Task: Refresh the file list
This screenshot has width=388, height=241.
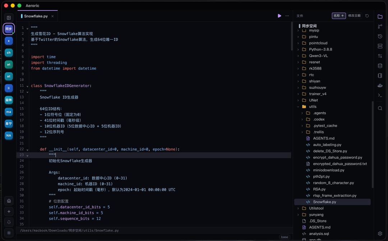Action: (367, 16)
